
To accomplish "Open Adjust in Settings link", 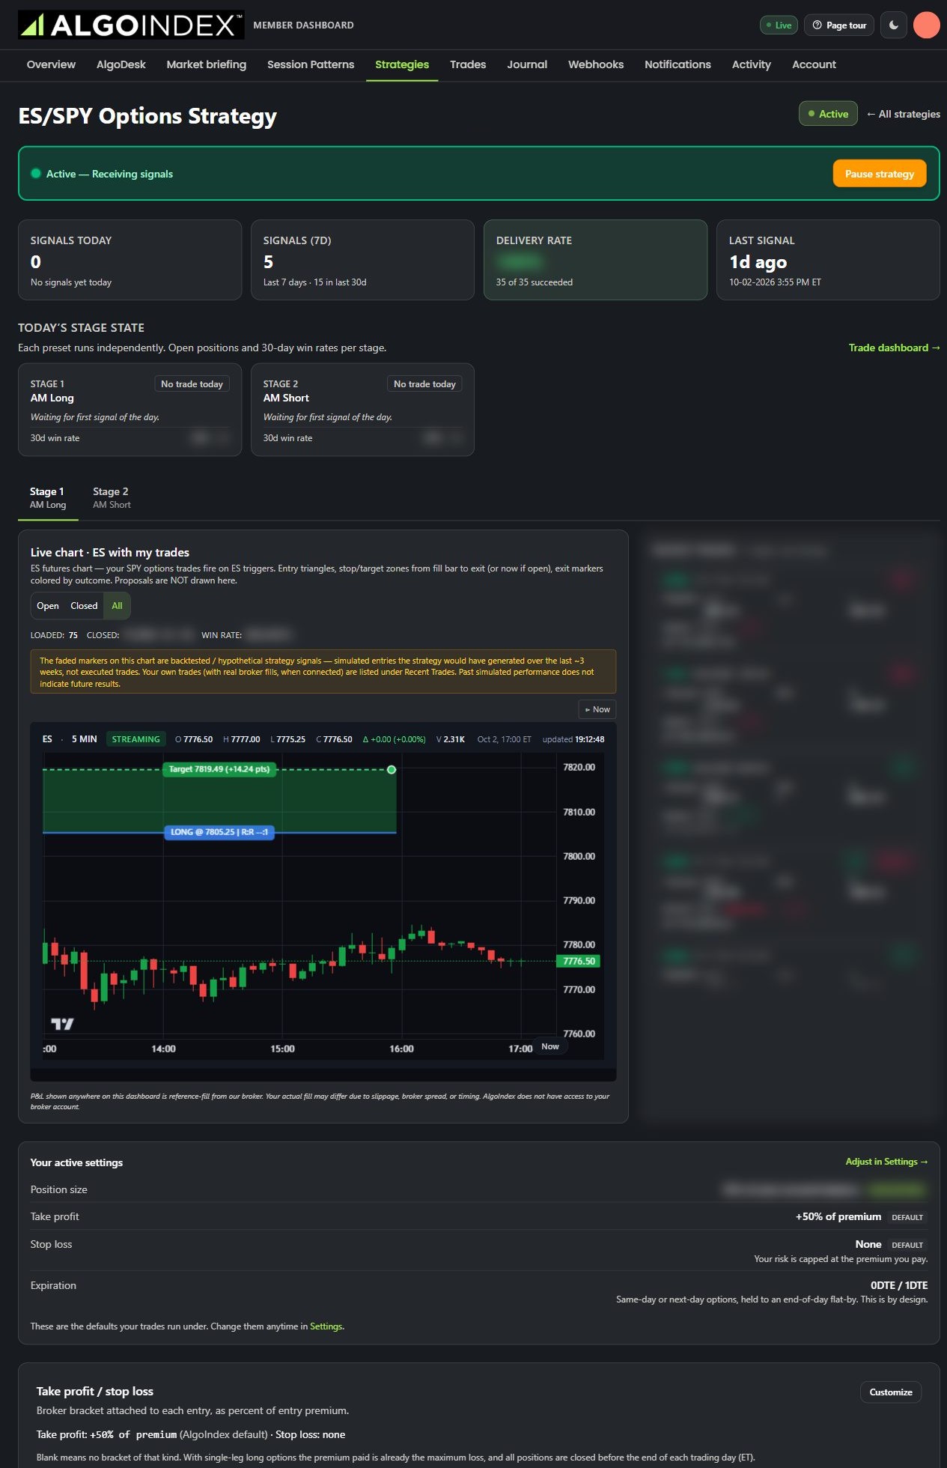I will (x=886, y=1162).
